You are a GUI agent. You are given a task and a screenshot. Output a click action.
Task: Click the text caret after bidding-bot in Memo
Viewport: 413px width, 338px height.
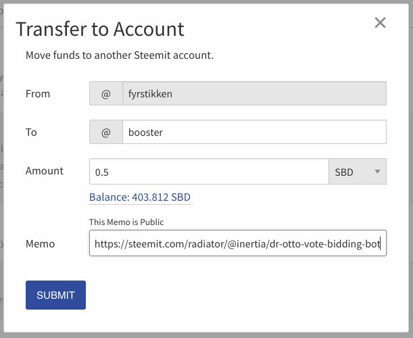tap(381, 243)
